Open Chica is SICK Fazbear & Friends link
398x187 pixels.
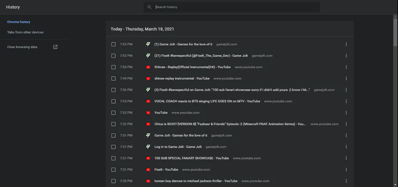[x=230, y=124]
